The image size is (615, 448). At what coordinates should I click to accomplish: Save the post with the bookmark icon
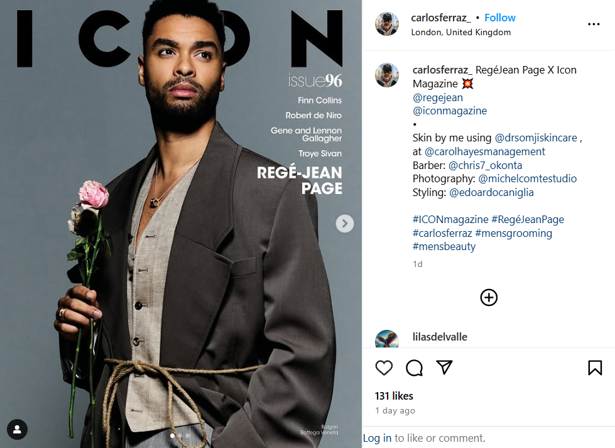pyautogui.click(x=595, y=368)
